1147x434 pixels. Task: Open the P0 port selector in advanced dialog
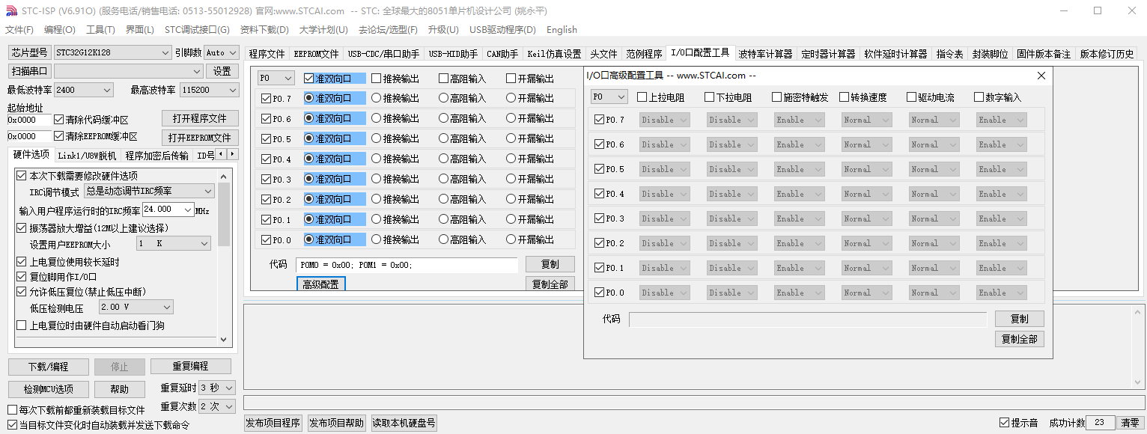point(609,97)
